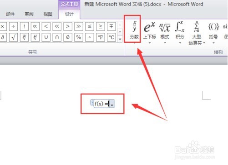This screenshot has width=228, height=165.
Task: Insert the minus-plus symbol
Action: click(111, 26)
